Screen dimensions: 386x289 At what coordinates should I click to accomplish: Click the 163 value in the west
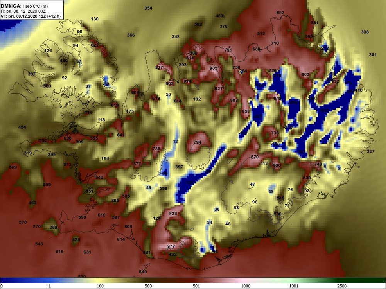click(105, 158)
